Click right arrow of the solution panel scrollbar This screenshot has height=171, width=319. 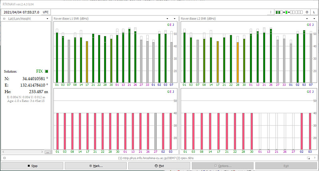[x=42, y=152]
